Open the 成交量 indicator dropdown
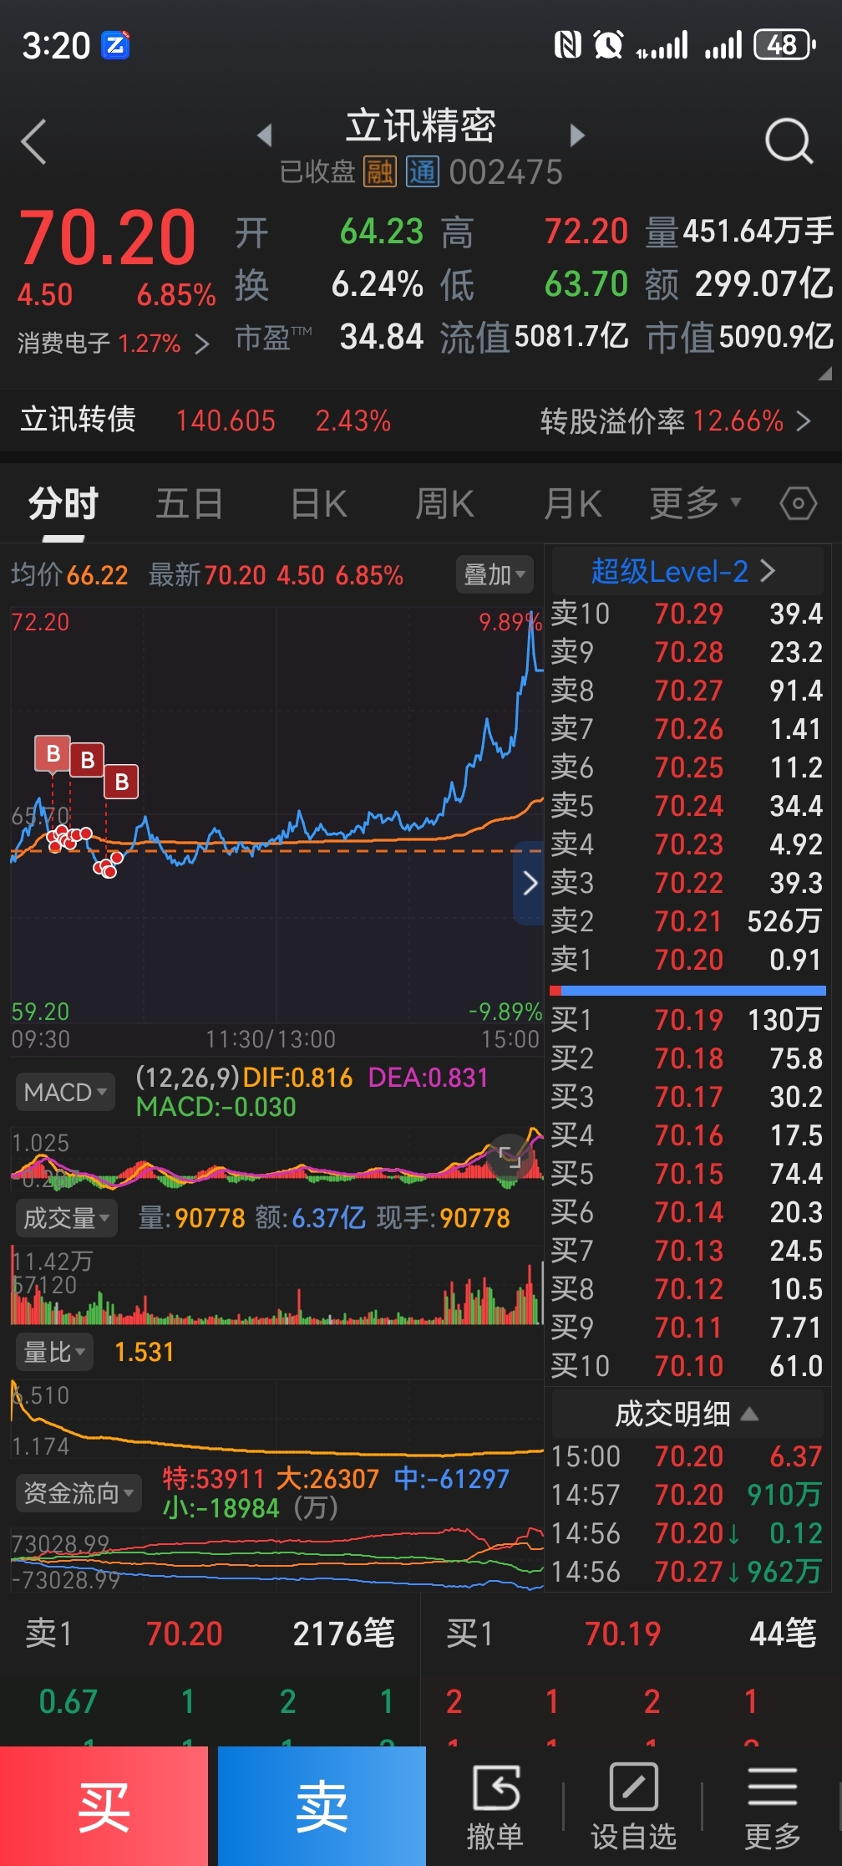 coord(66,1218)
